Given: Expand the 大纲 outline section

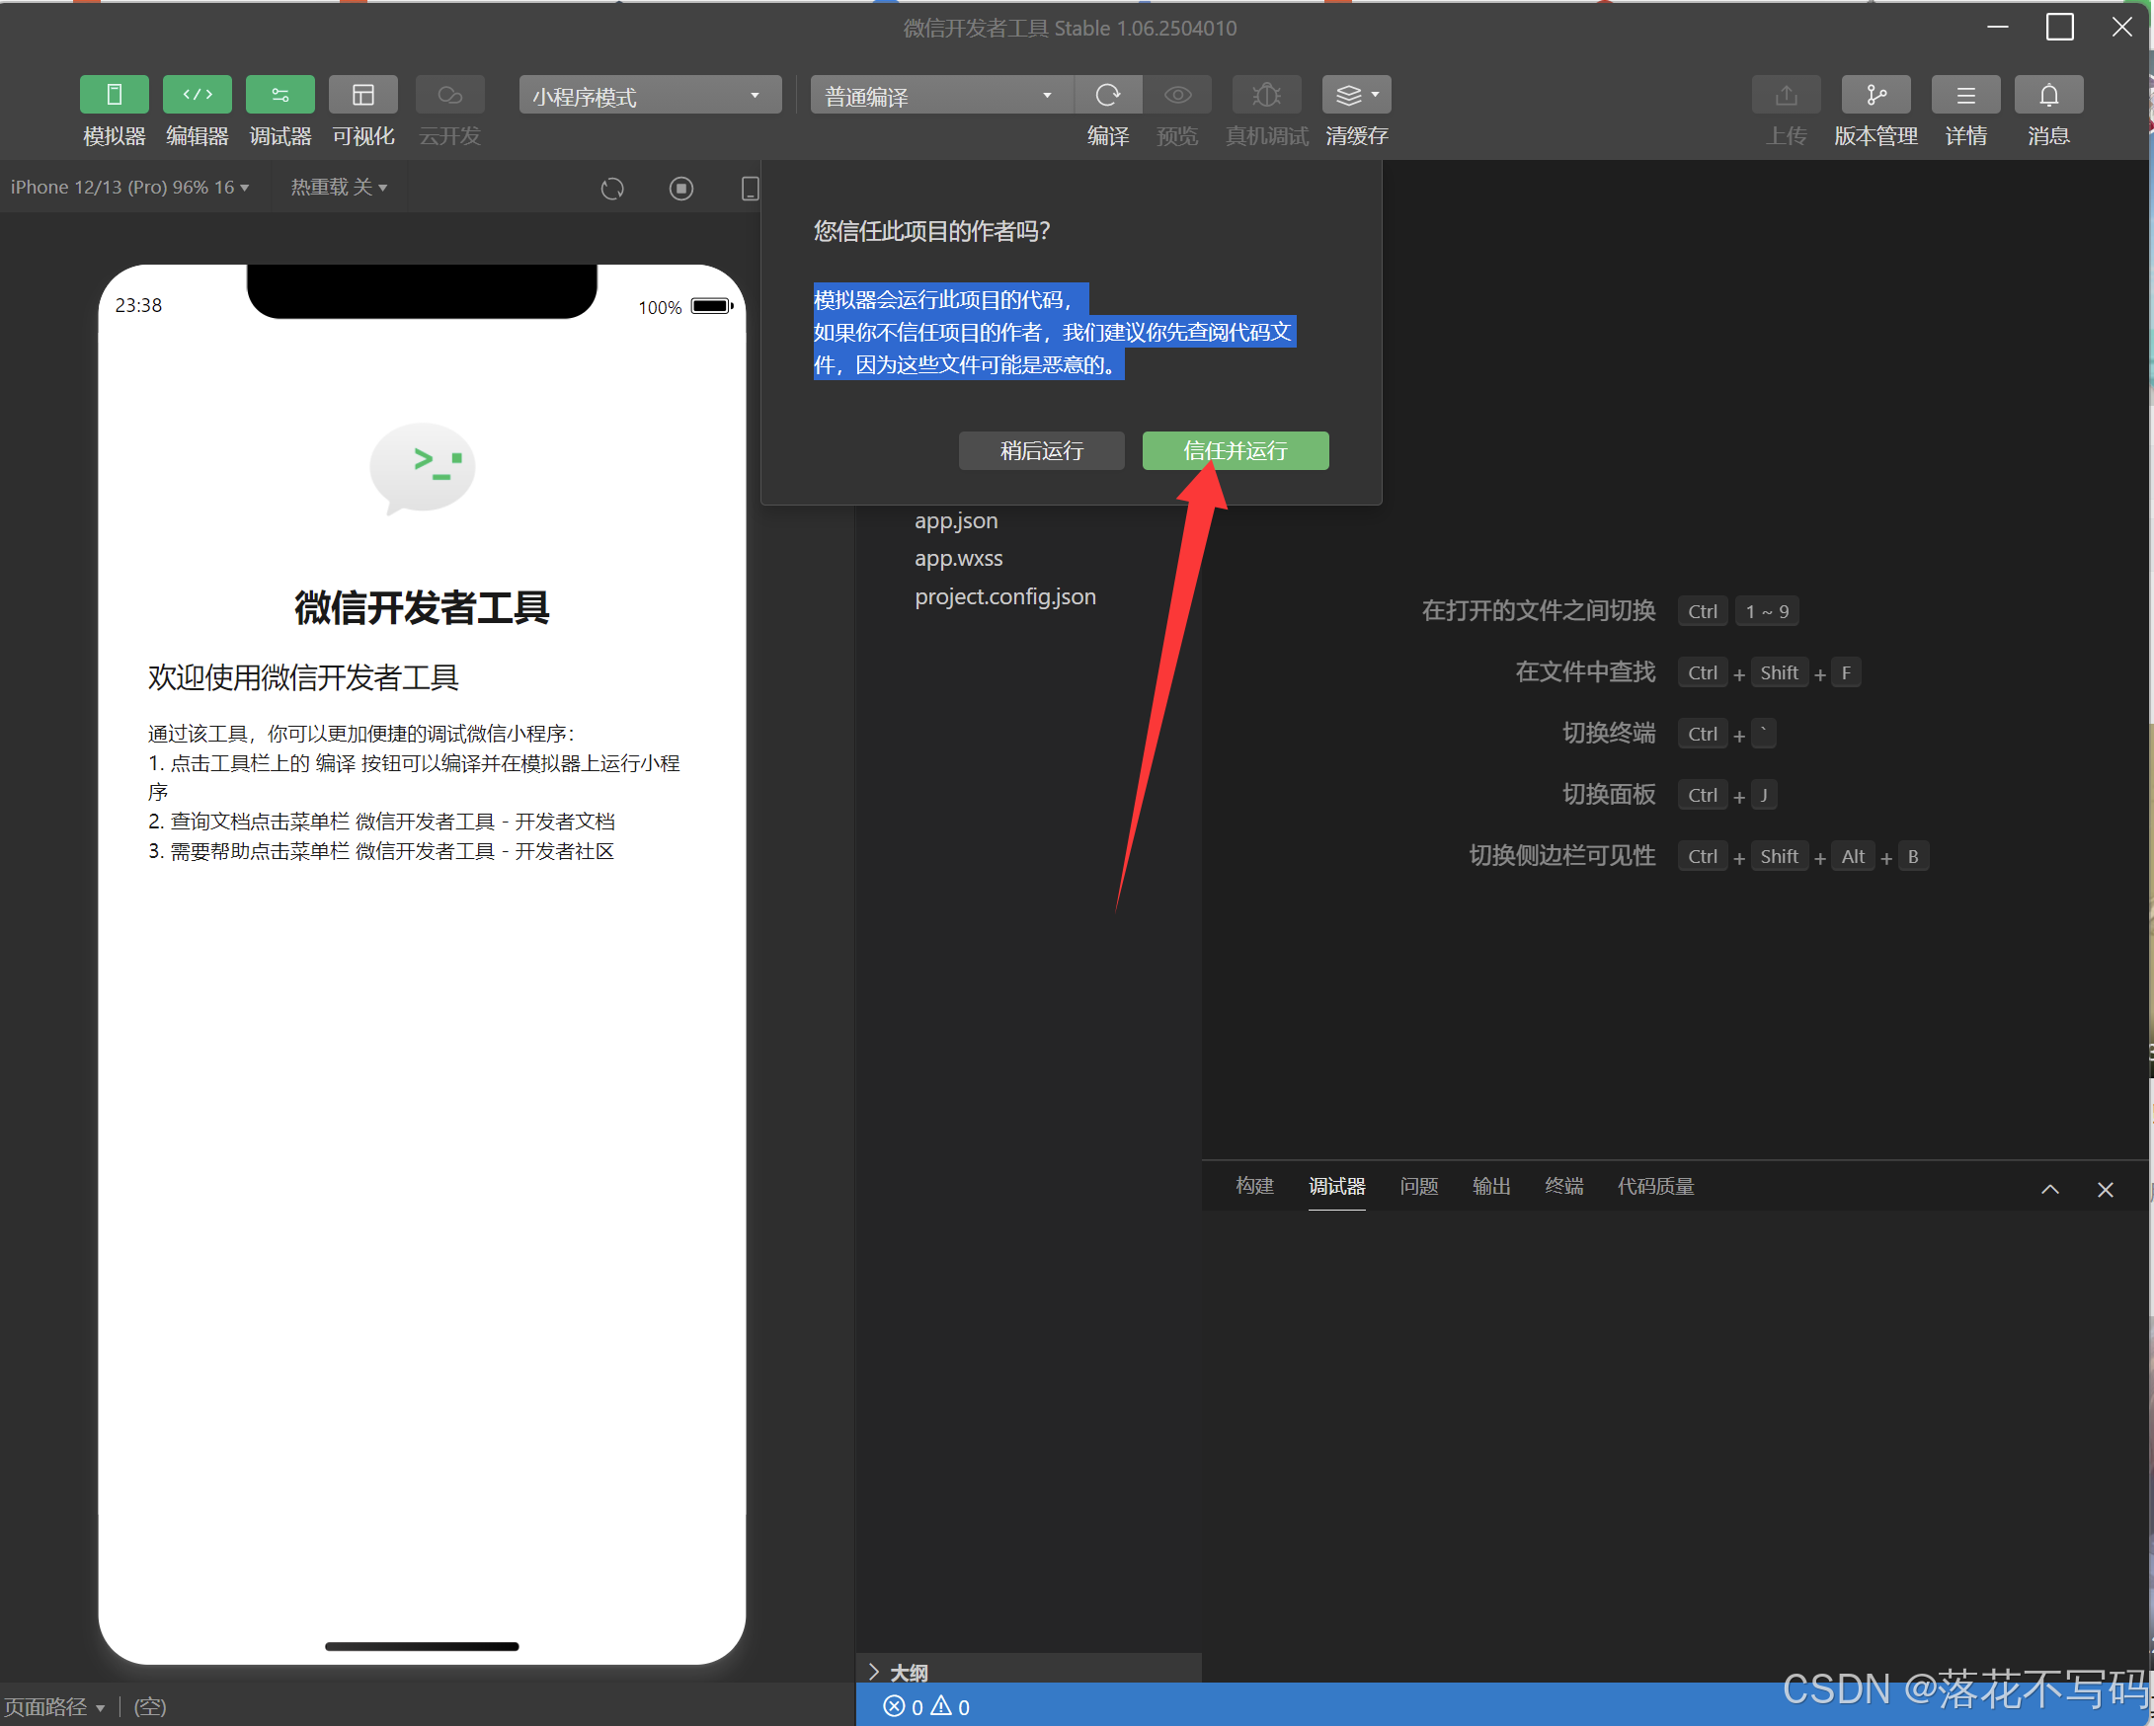Looking at the screenshot, I should pyautogui.click(x=908, y=1669).
